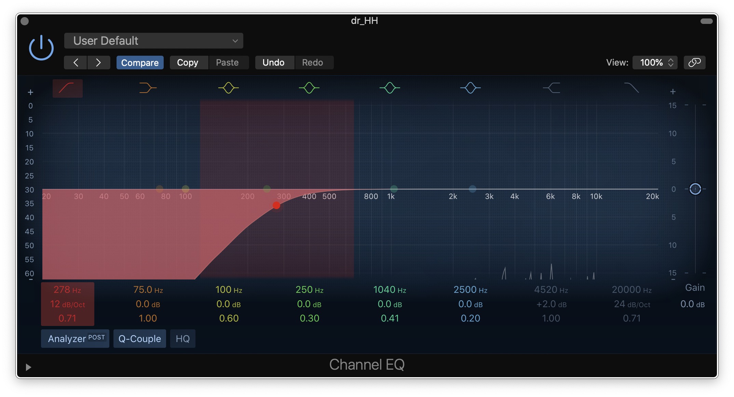Screen dimensions: 734x397
Task: Enable the high shelf band icon
Action: tap(551, 88)
